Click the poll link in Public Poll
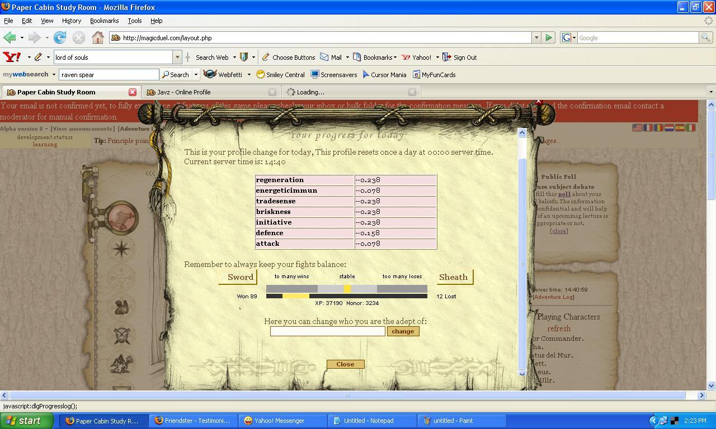 (x=564, y=194)
